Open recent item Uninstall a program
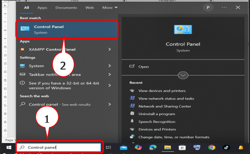Screen dimensions: 250x154 point(157,114)
